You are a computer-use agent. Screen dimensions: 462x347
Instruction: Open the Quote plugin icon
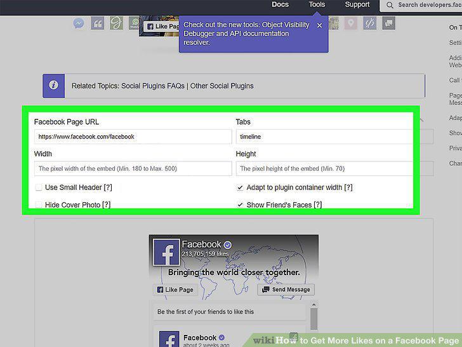tap(98, 24)
